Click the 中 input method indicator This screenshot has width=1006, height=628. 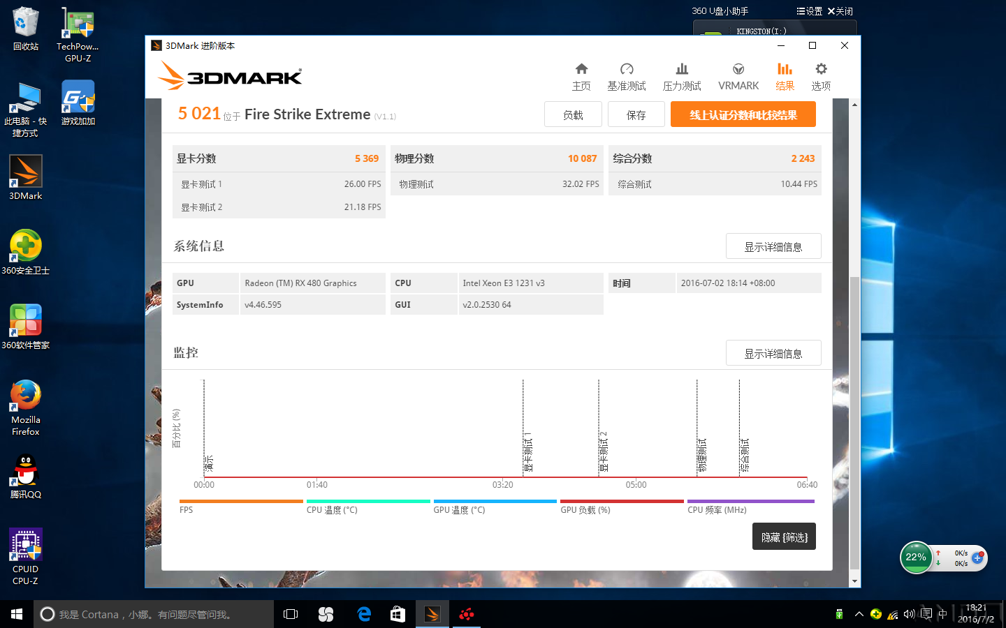pyautogui.click(x=942, y=614)
